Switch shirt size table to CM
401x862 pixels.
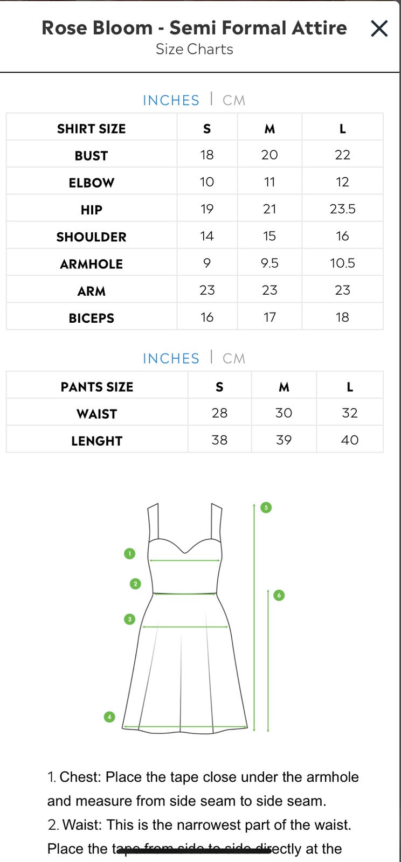pos(234,101)
